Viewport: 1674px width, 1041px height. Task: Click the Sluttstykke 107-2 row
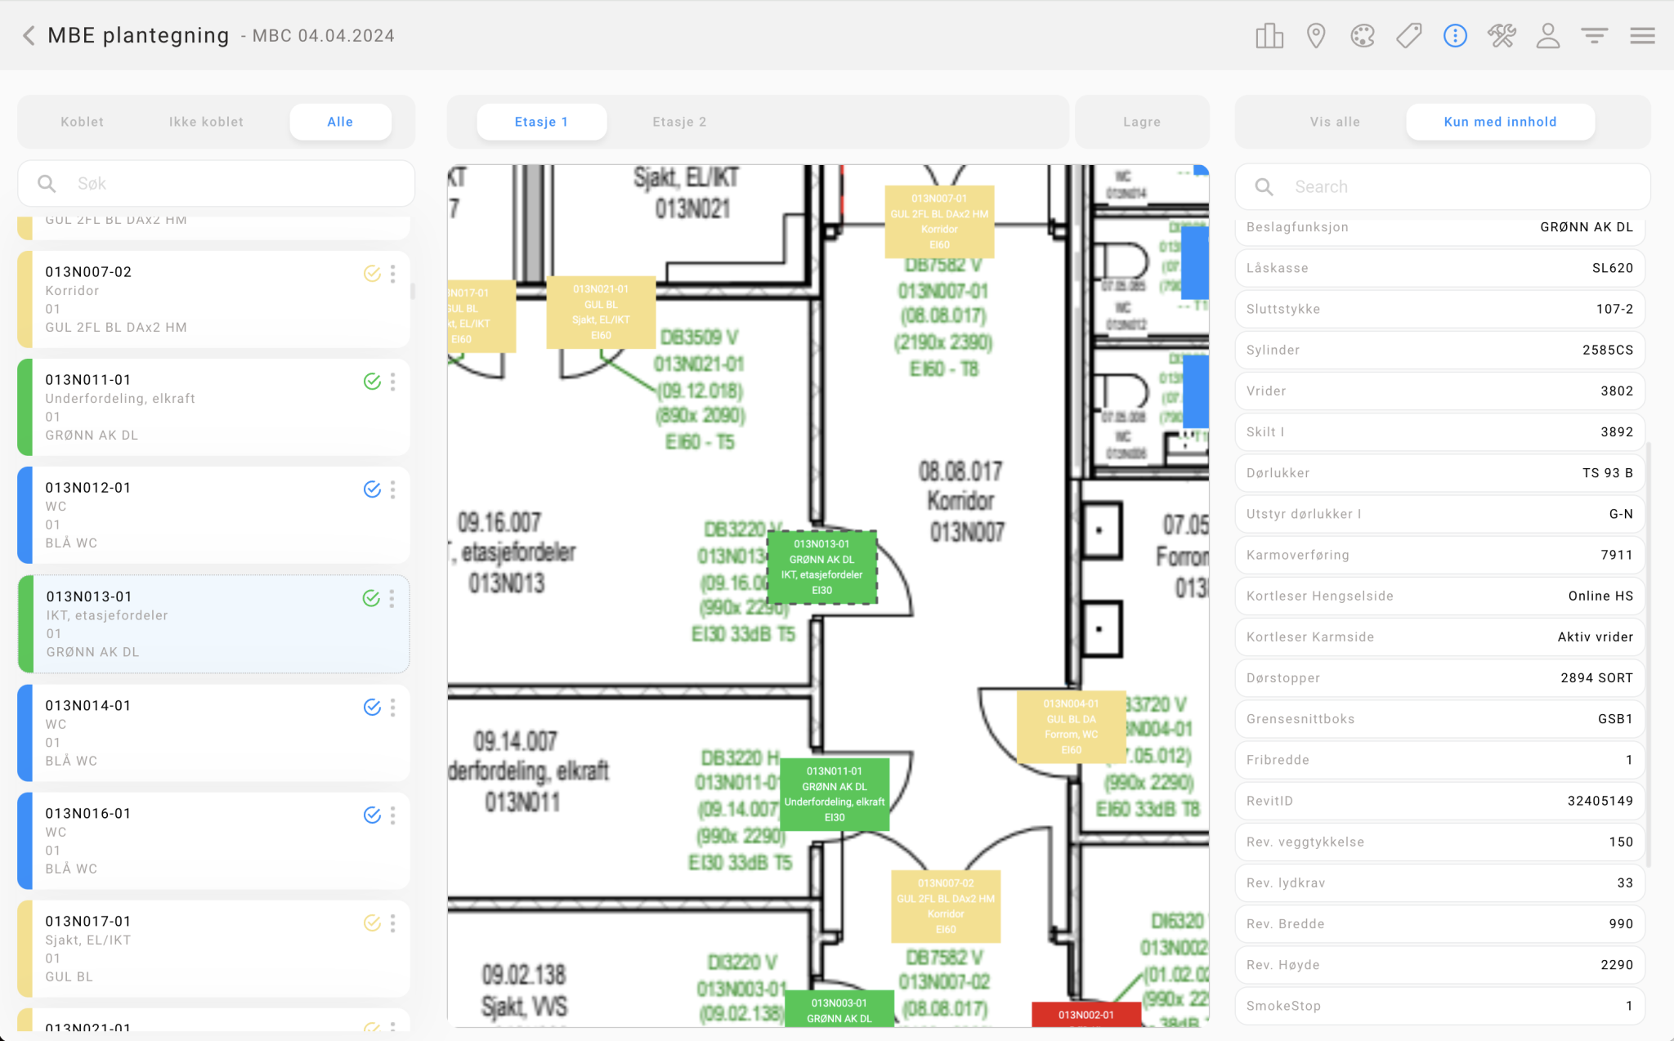(x=1439, y=309)
